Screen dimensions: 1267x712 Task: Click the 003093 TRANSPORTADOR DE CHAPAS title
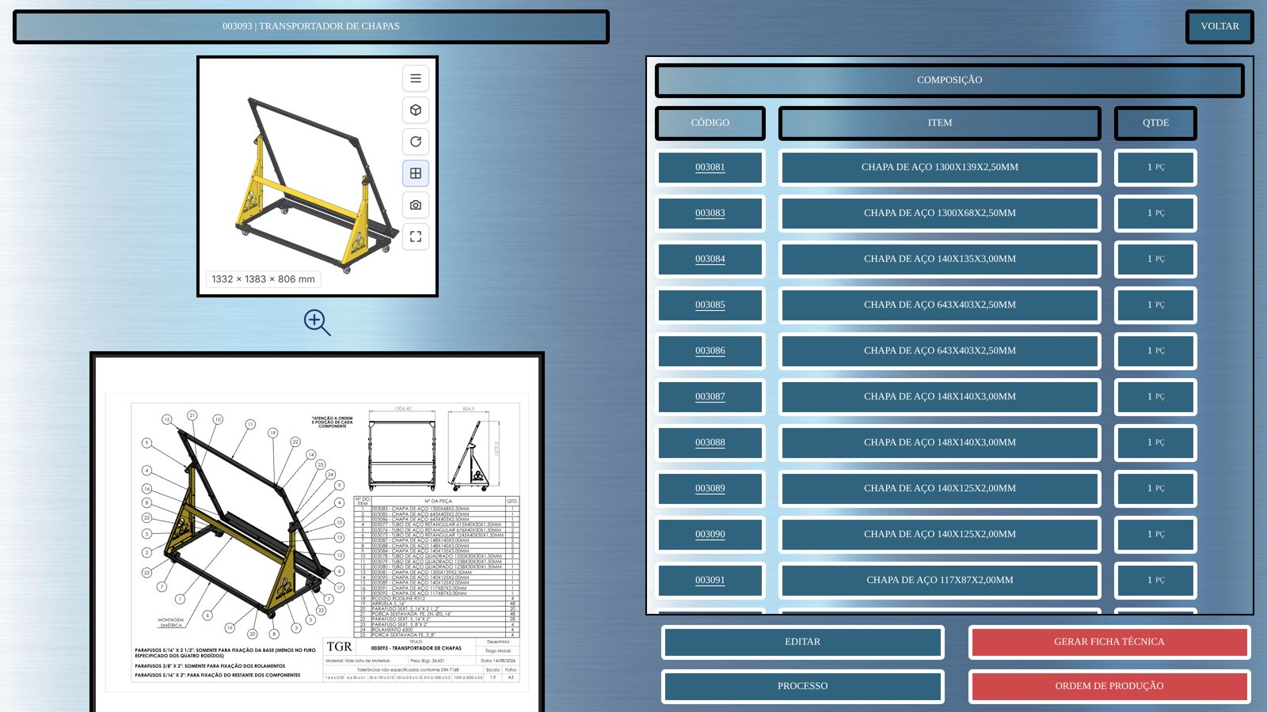tap(311, 26)
